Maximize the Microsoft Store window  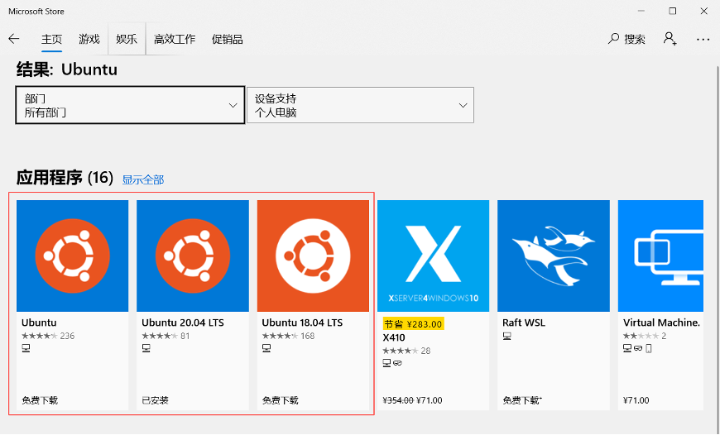pyautogui.click(x=672, y=11)
